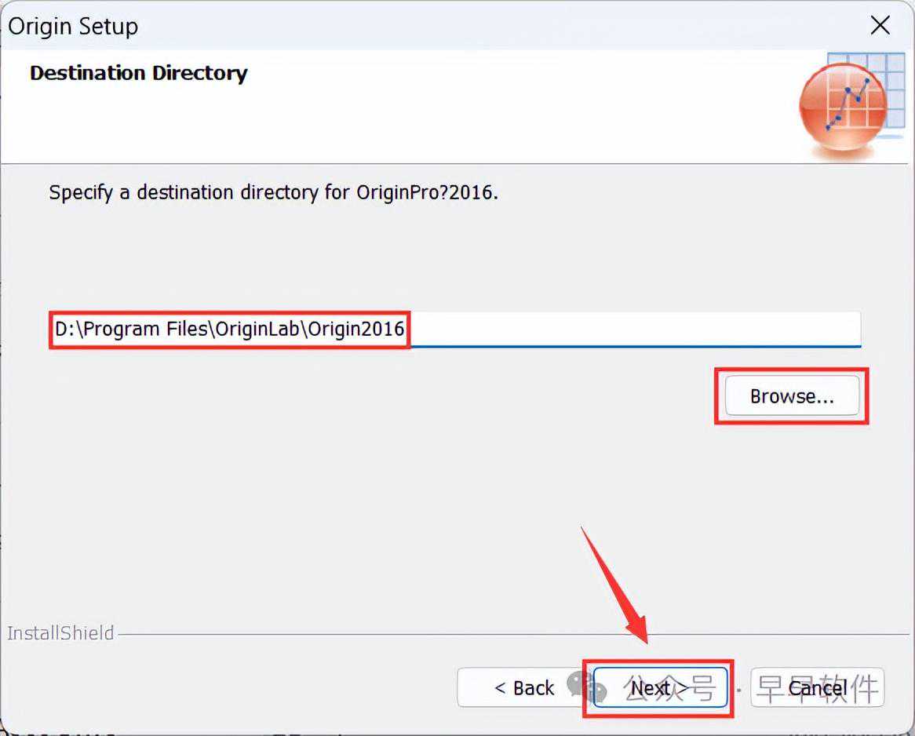
Task: Place cursor after Origin2016 in path
Action: [406, 329]
